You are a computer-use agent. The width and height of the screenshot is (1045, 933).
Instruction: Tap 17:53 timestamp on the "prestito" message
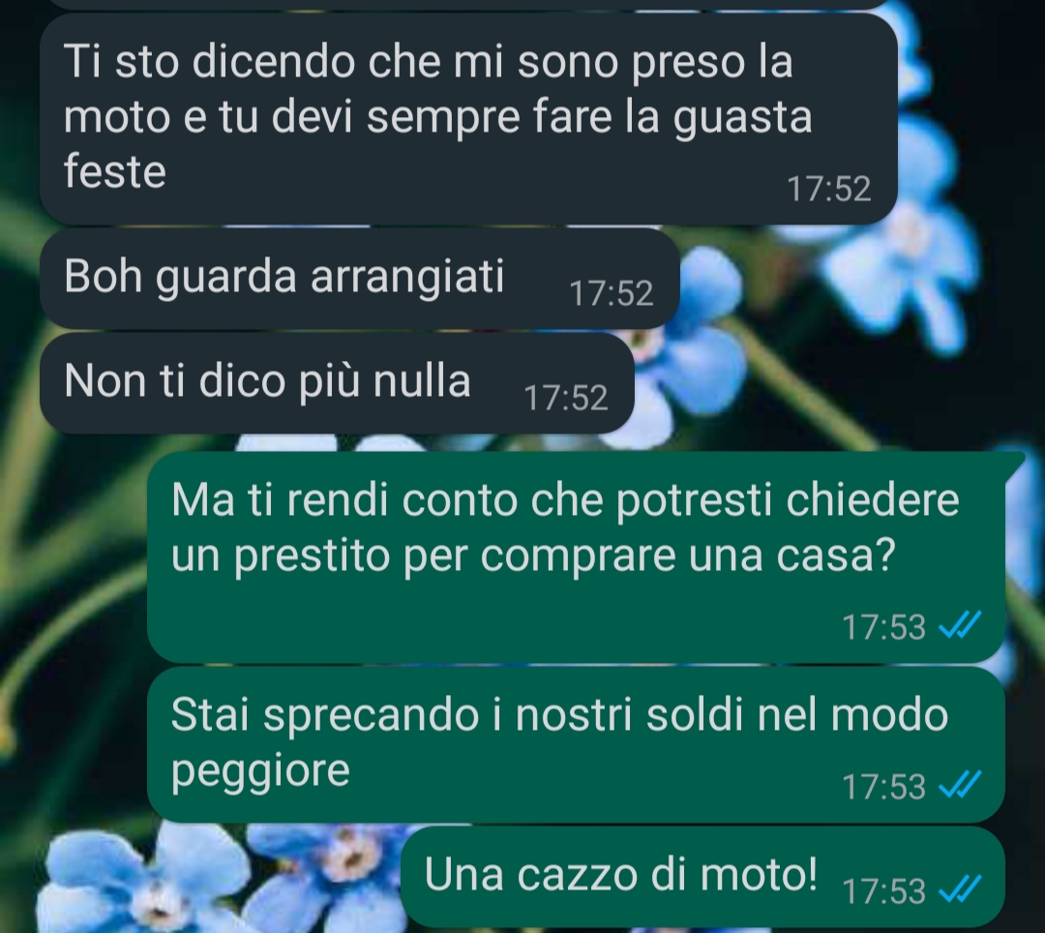[883, 626]
